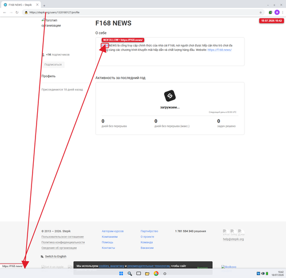Screen dimensions: 286x278
Task: Click the cookies link in the banner
Action: 104,266
